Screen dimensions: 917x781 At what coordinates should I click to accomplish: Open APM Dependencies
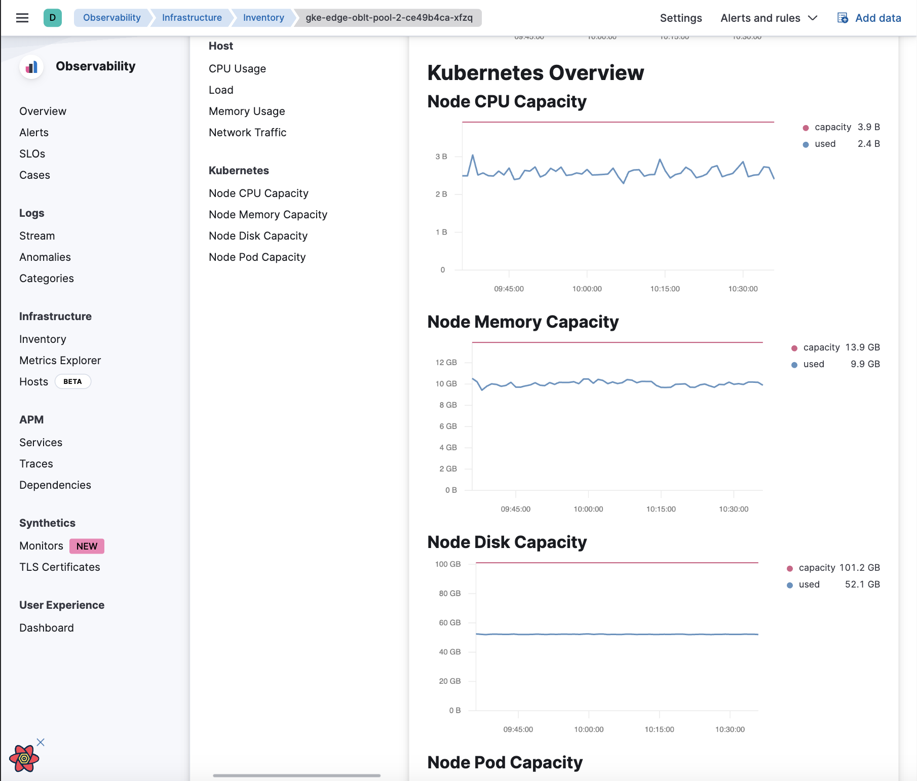click(x=55, y=485)
